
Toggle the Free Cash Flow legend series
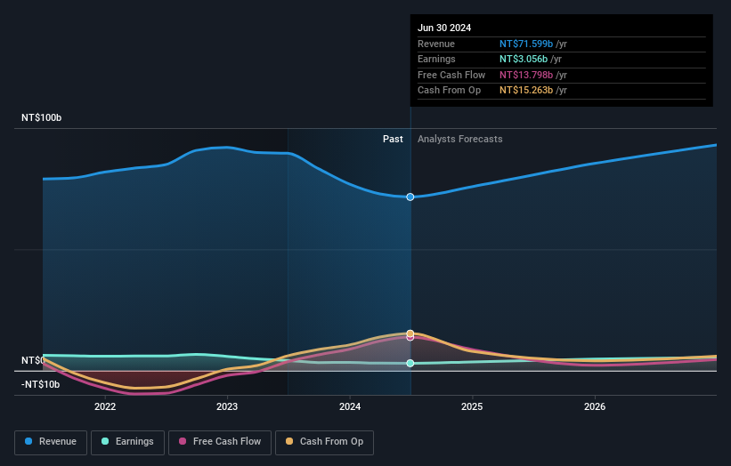[220, 442]
